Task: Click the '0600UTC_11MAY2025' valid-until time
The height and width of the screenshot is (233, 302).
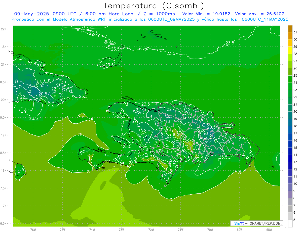Action: pos(265,19)
